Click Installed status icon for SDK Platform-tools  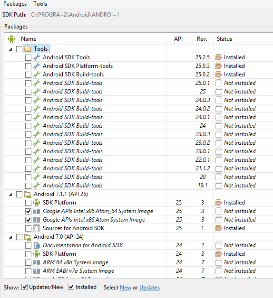[x=218, y=66]
